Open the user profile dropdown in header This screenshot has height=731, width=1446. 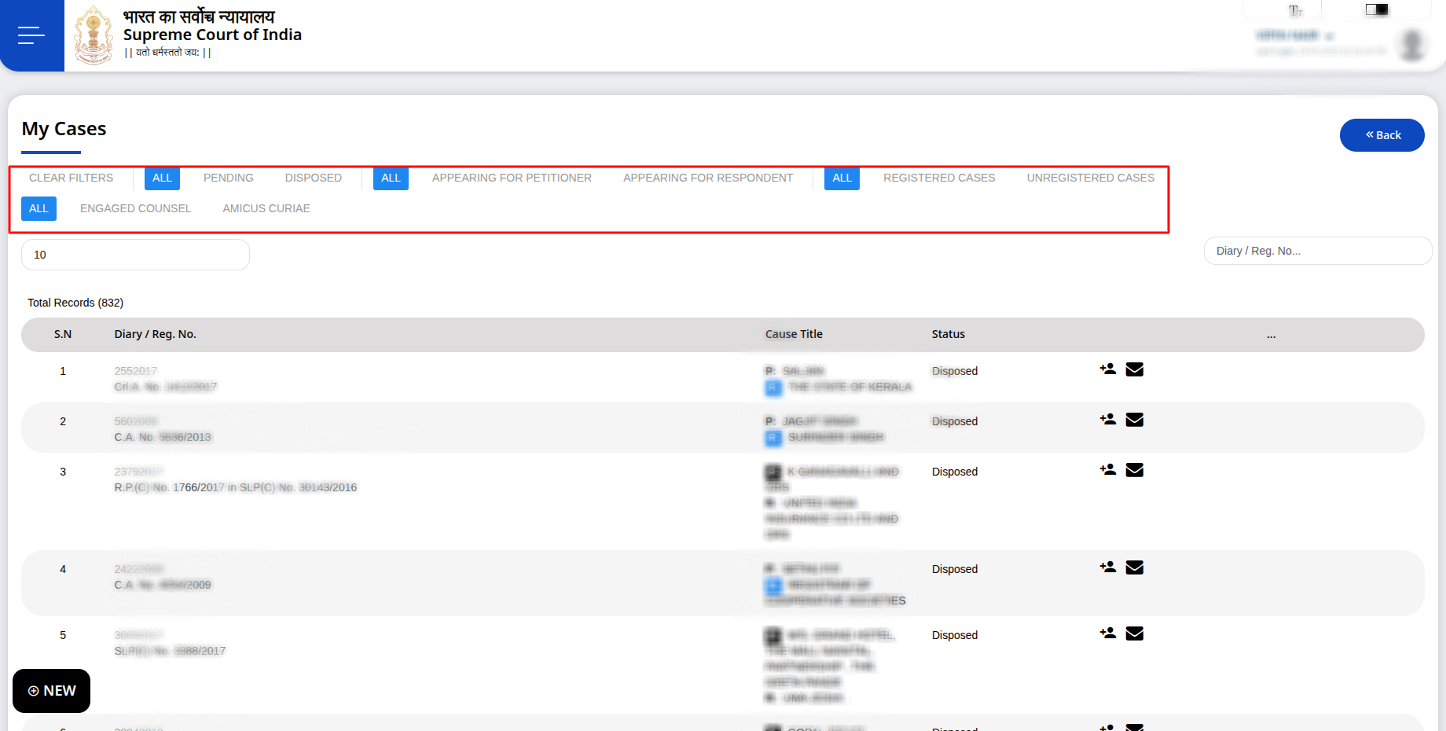[1336, 43]
